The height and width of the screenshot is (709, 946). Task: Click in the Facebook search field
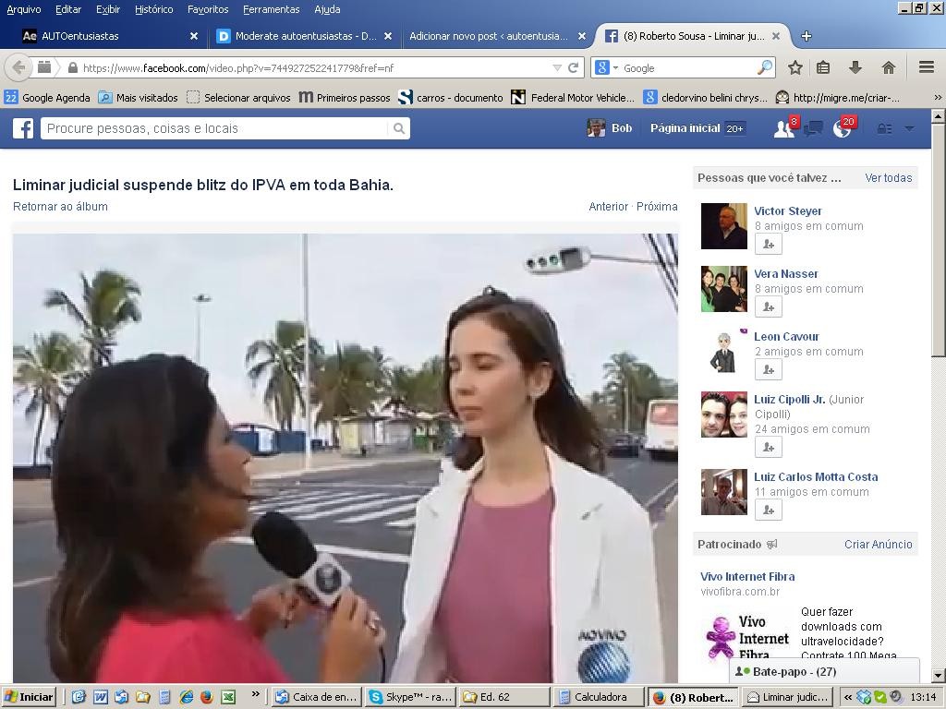pos(217,128)
